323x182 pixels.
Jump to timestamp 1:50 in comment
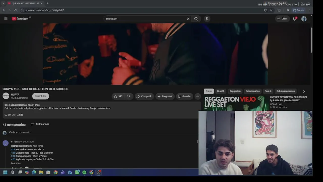[x=13, y=153]
